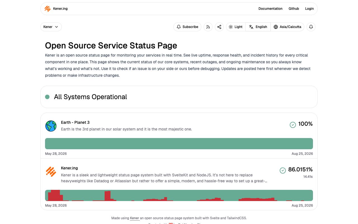The image size is (358, 224).
Task: Click the 14.41s response time text
Action: 308,177
